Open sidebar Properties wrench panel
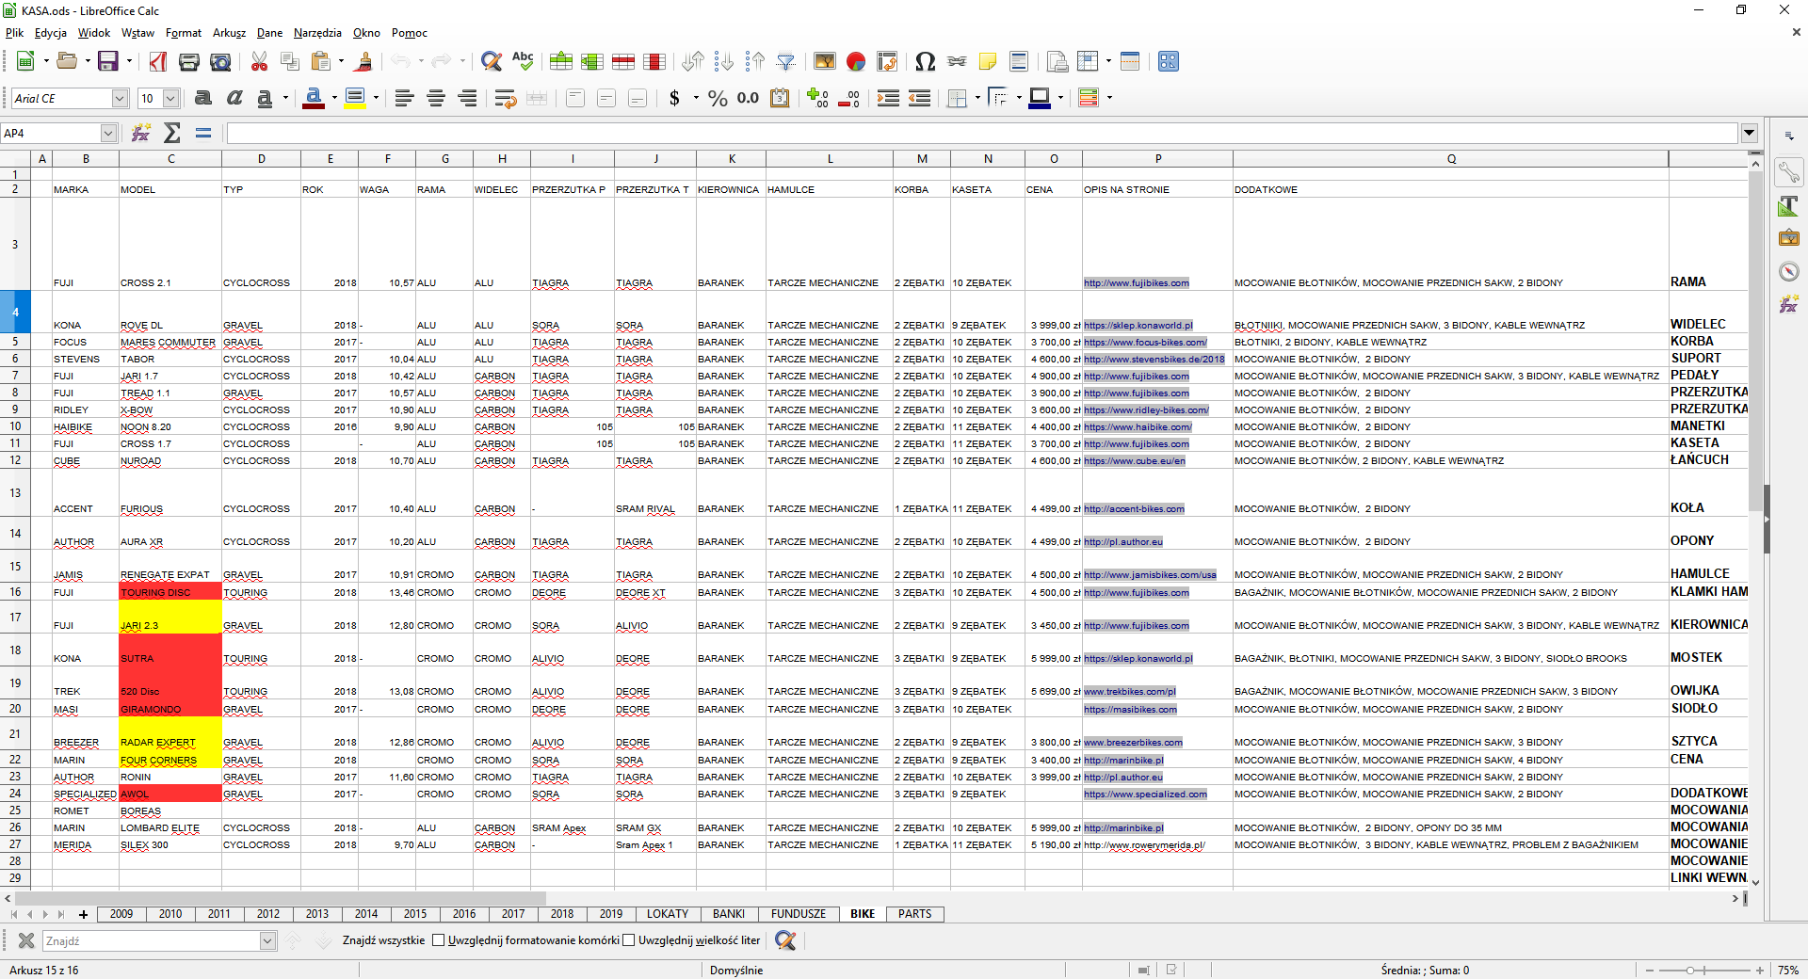 [x=1788, y=172]
